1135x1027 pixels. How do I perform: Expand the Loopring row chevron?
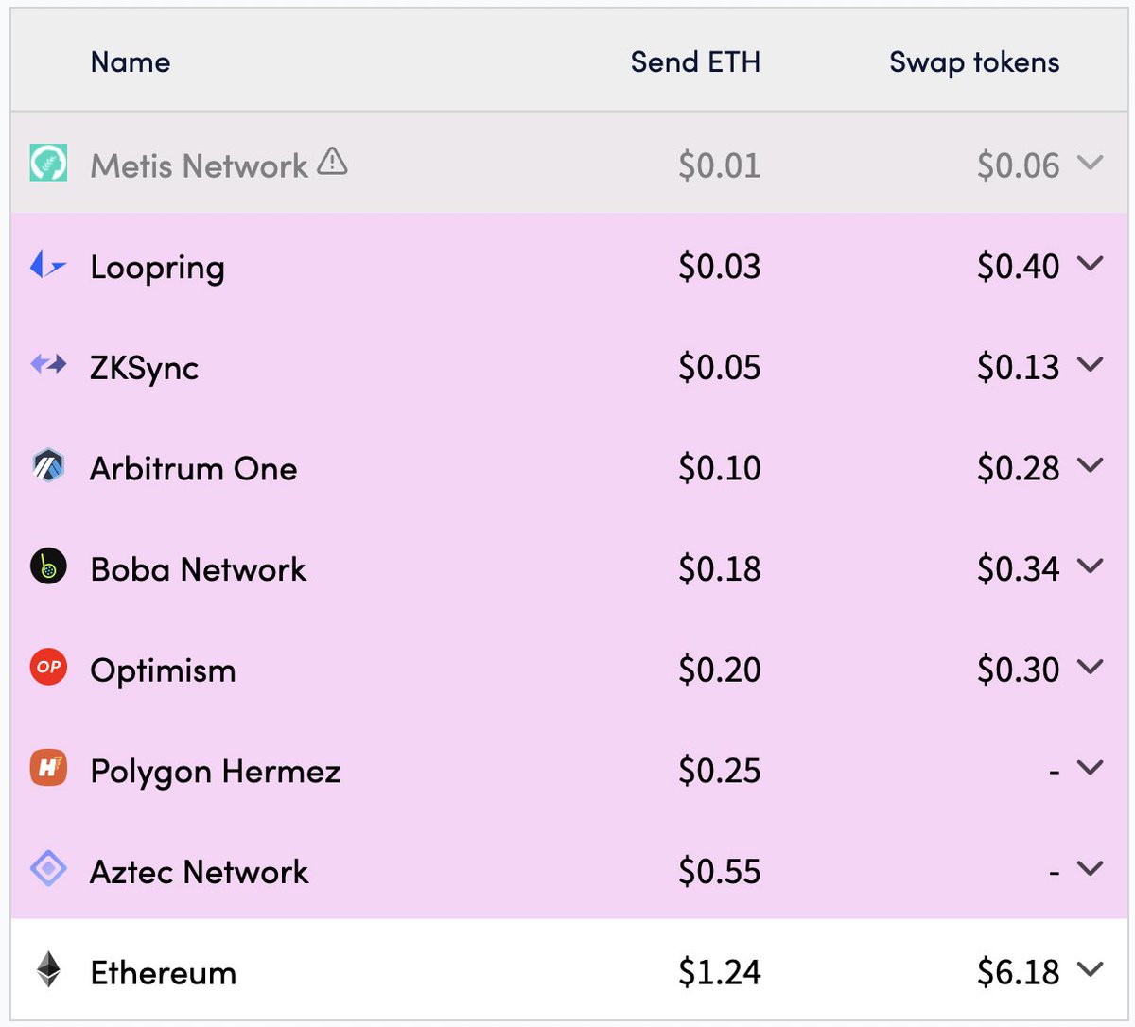click(1091, 264)
